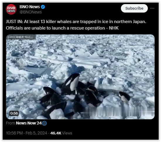Click the Subscribe button
The height and width of the screenshot is (142, 161).
[x=134, y=8]
